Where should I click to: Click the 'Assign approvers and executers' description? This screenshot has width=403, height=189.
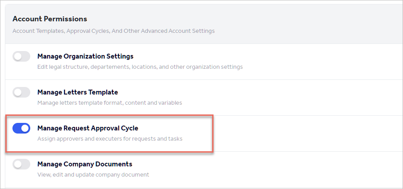point(109,139)
